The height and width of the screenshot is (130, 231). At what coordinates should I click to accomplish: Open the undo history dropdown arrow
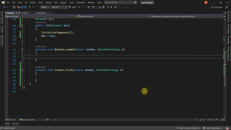pyautogui.click(x=32, y=7)
